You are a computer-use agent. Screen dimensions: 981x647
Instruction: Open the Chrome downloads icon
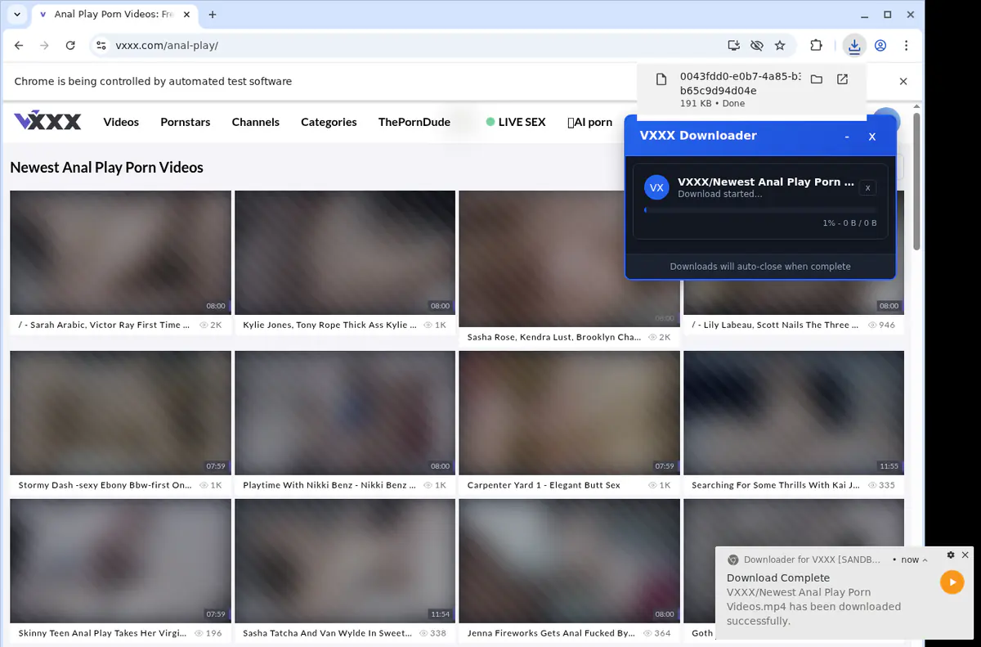854,46
